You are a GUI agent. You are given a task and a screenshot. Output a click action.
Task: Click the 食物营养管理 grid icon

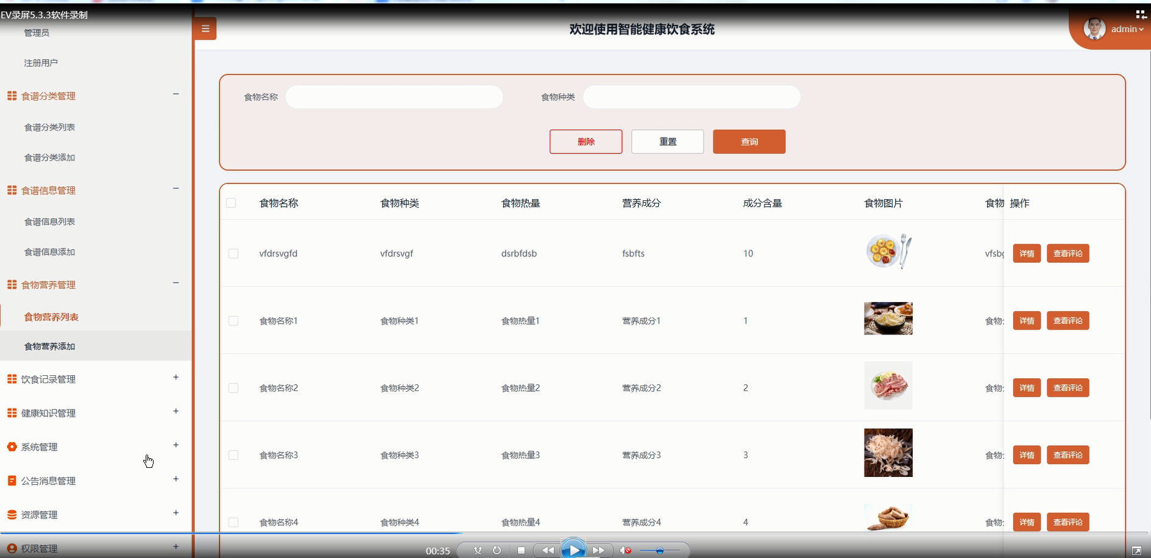pyautogui.click(x=12, y=284)
